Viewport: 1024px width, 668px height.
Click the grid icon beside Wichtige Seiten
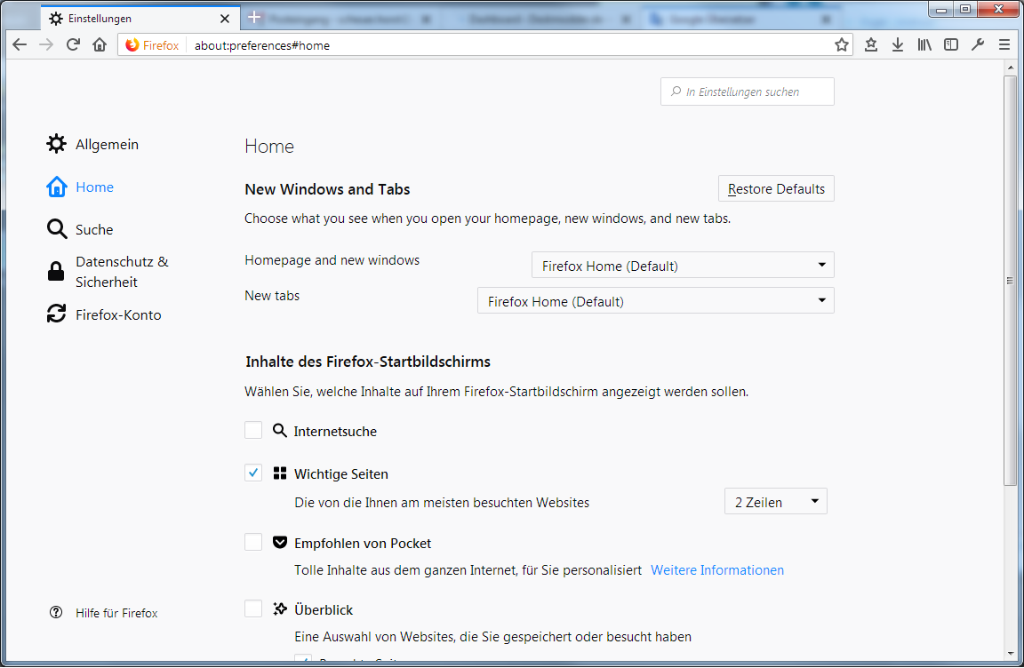click(279, 473)
